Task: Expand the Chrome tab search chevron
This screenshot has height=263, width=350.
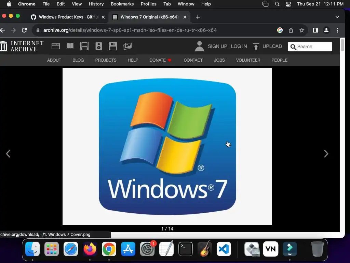Action: coord(337,17)
